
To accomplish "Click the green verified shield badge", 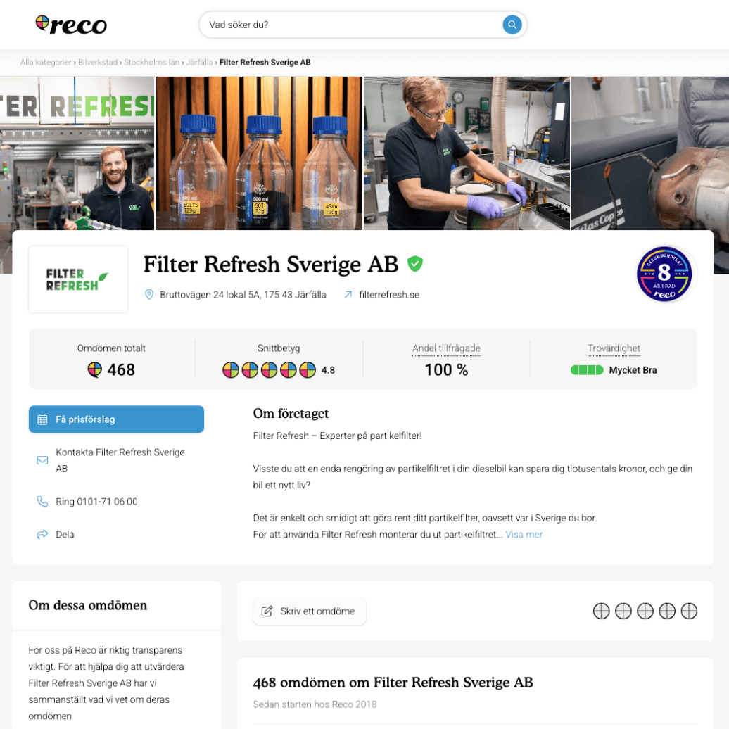I will tap(414, 264).
